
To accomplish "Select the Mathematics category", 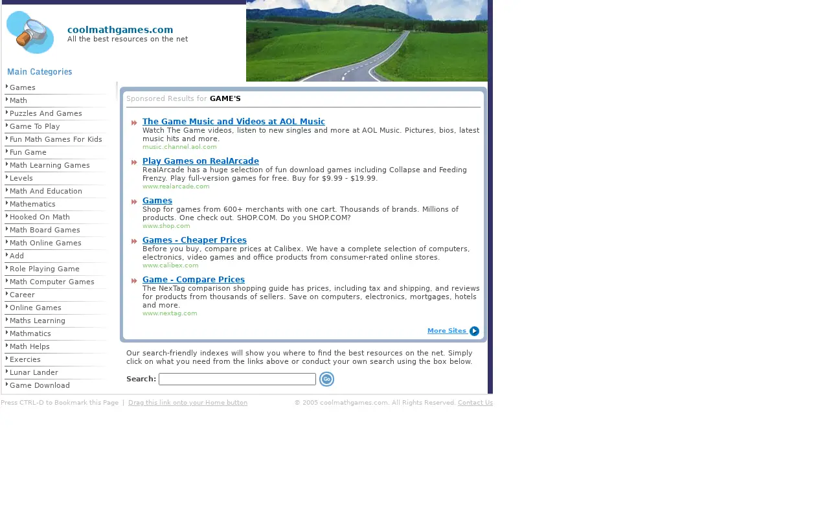I will (x=32, y=205).
